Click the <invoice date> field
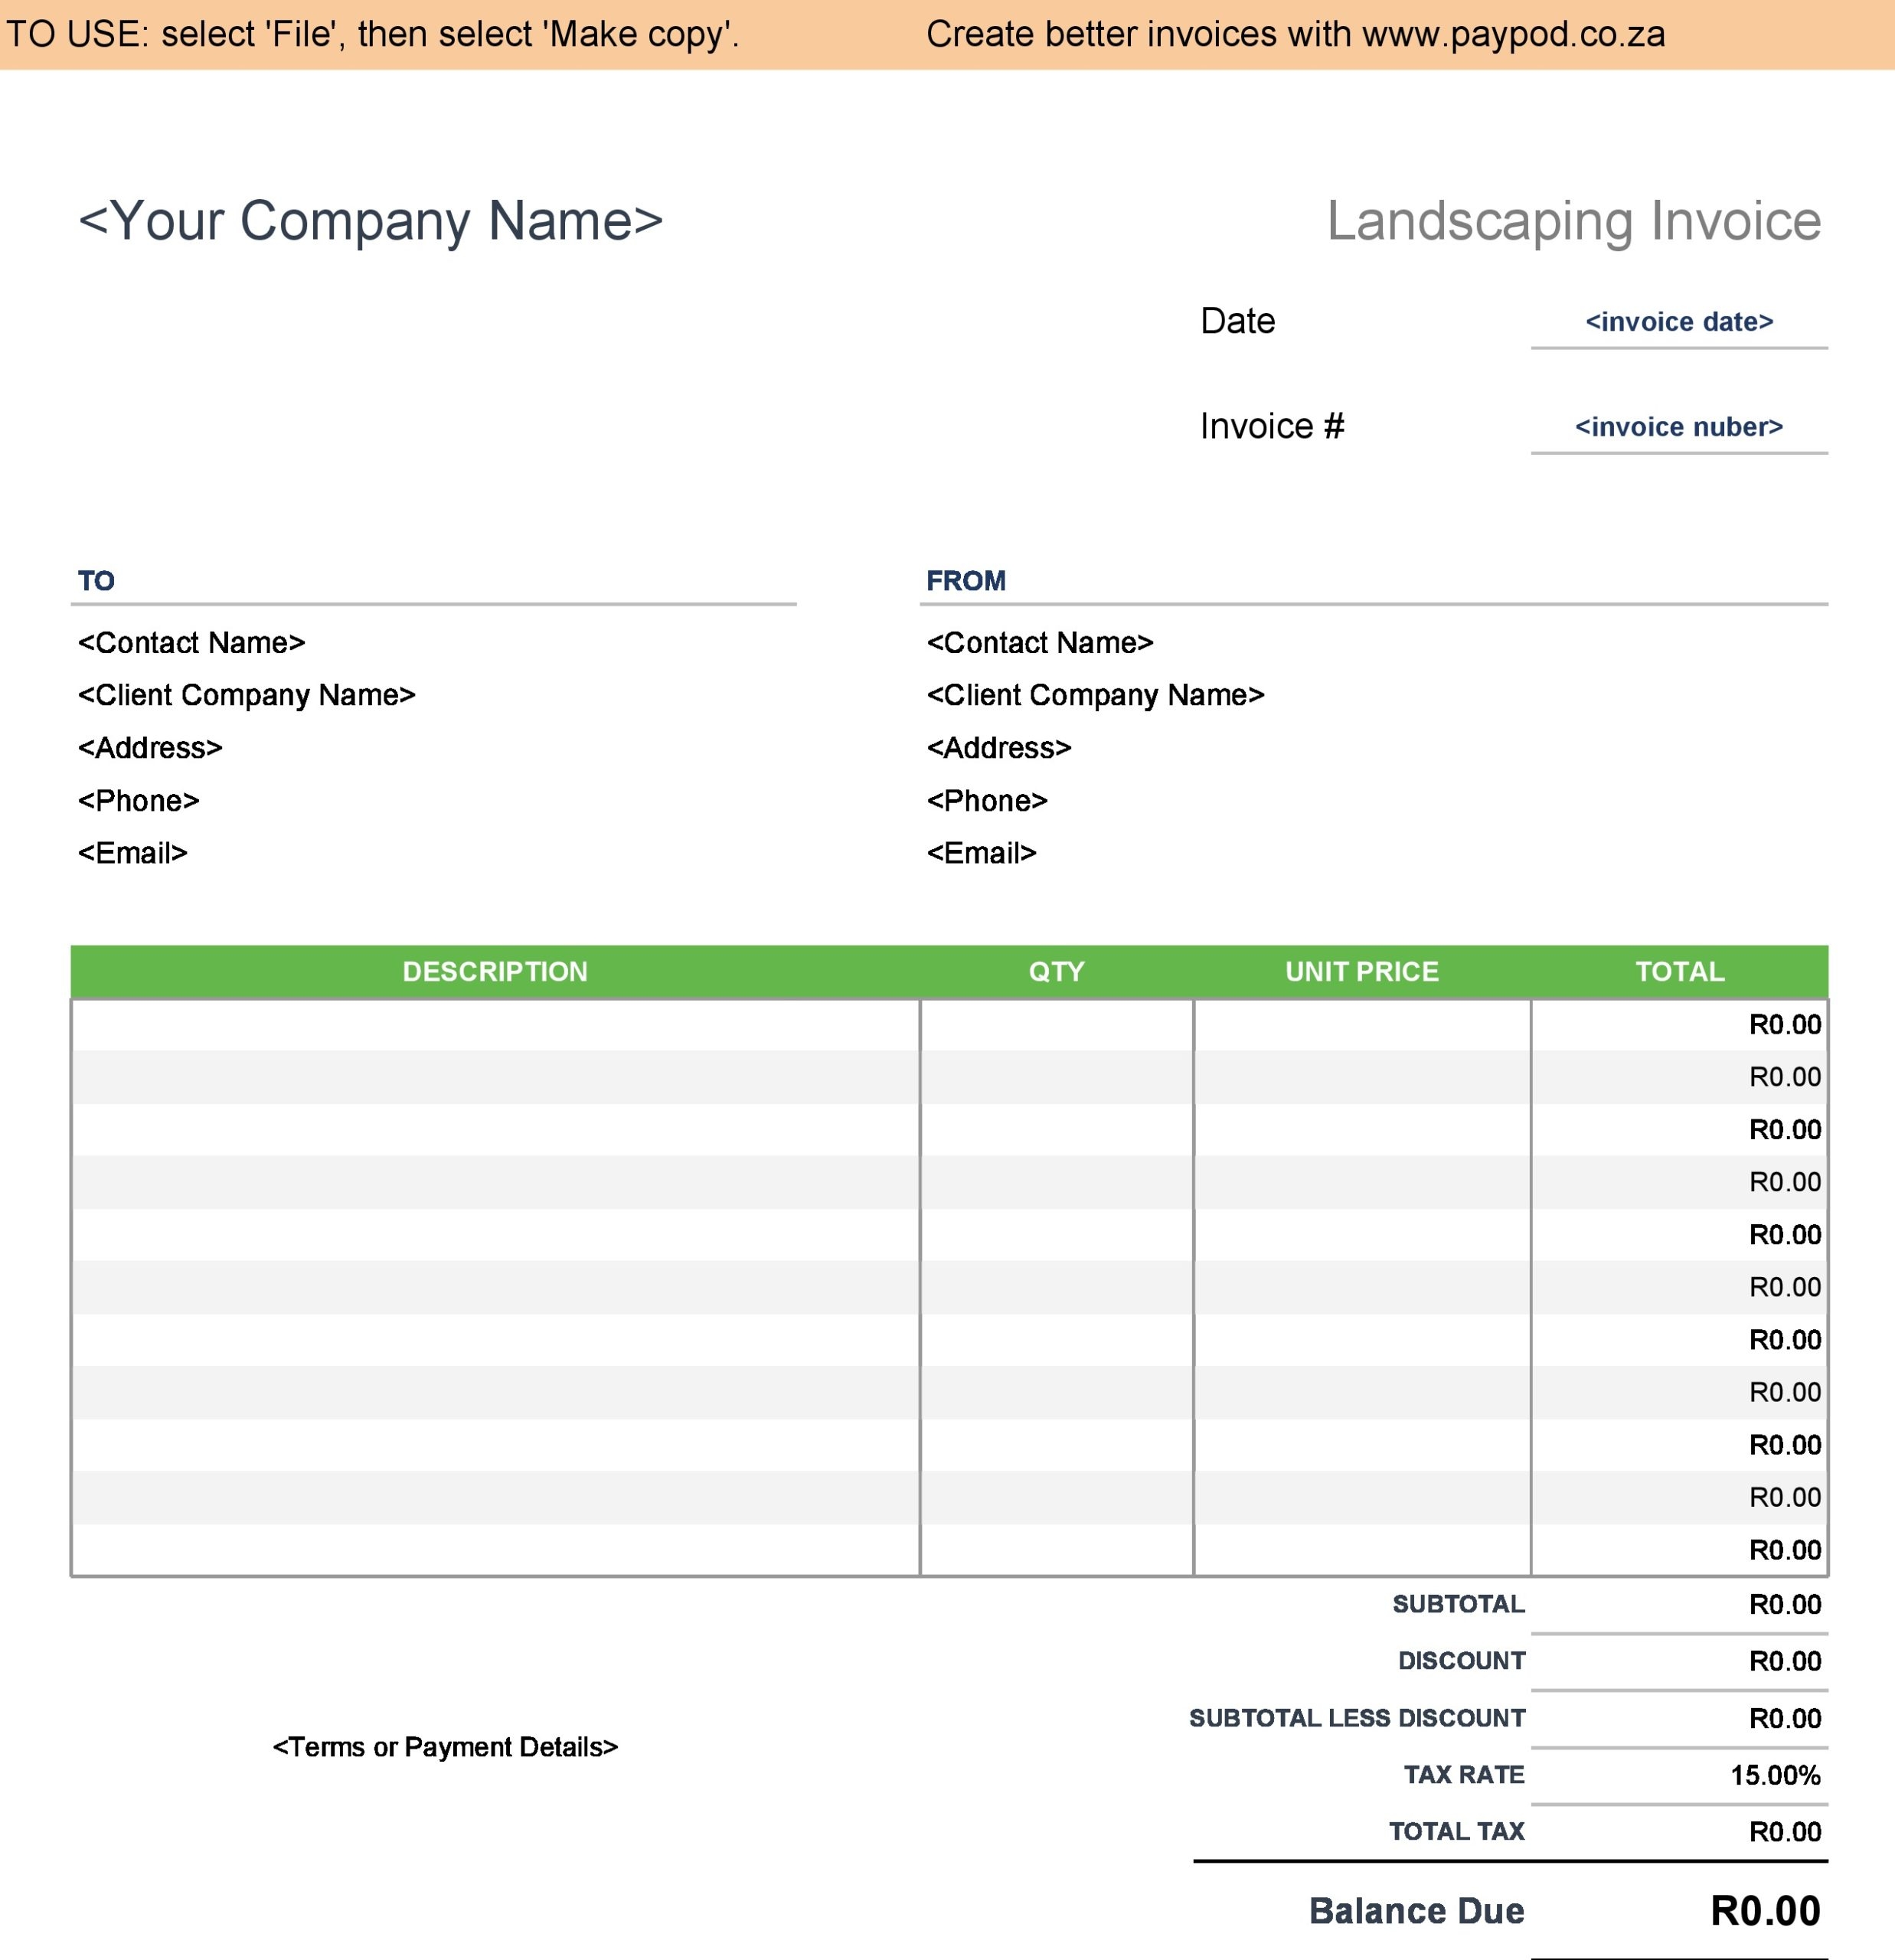 pos(1679,322)
